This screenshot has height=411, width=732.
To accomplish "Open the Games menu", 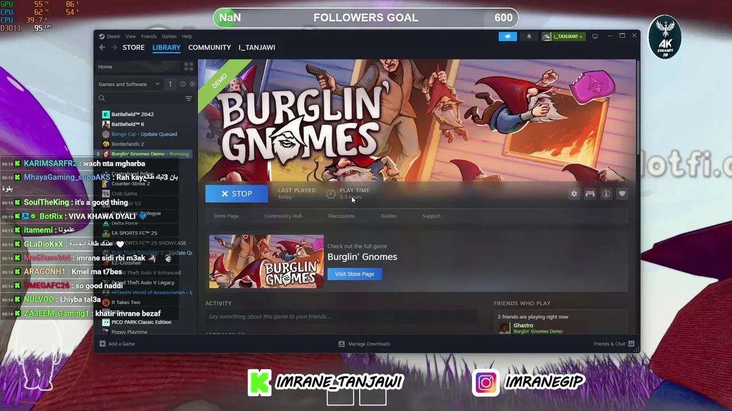I will pos(169,36).
